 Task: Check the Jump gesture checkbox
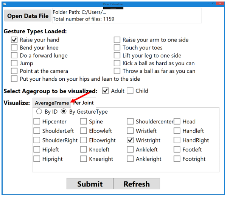click(14, 63)
